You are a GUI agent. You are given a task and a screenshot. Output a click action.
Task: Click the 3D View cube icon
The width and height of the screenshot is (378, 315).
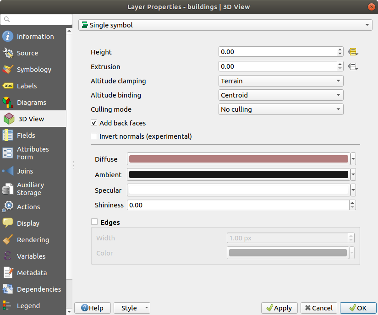coord(9,119)
